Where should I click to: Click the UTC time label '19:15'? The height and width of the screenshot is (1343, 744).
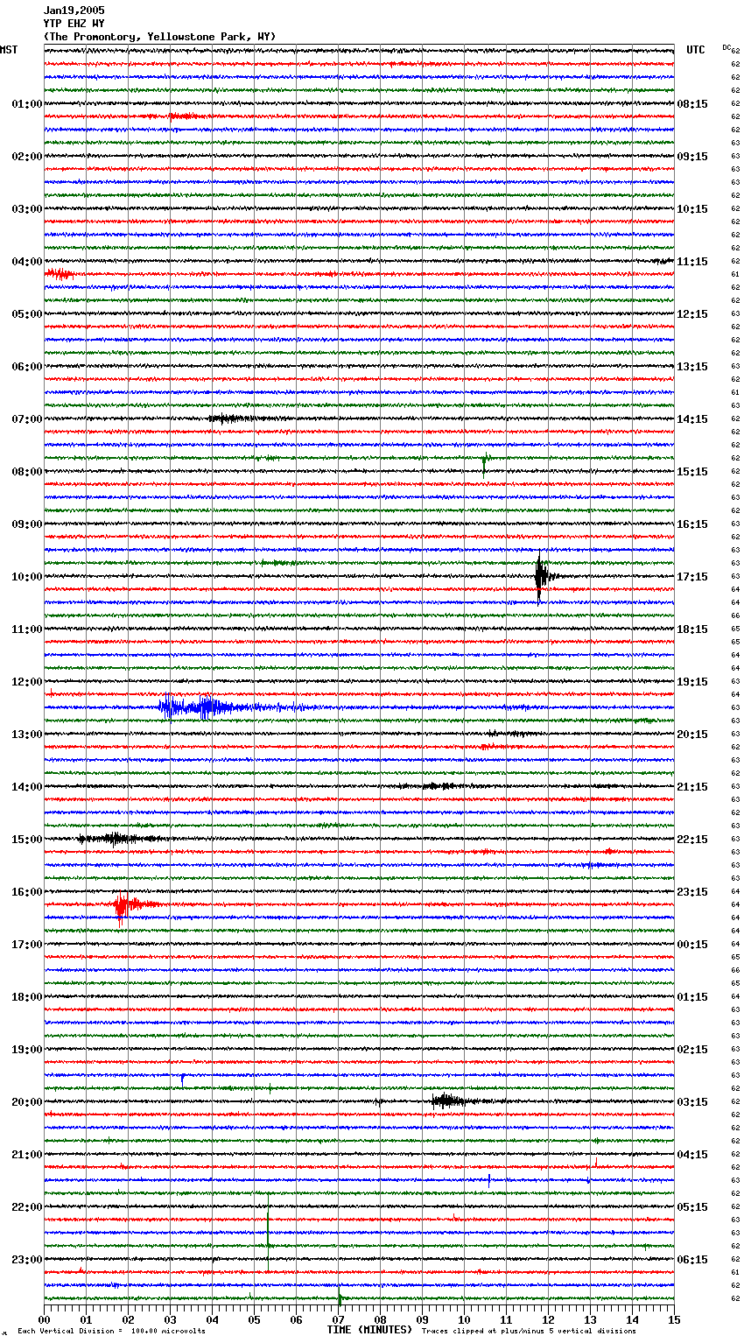click(692, 682)
